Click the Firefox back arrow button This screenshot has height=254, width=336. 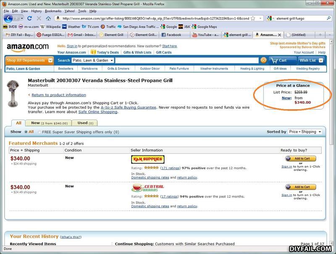8,18
